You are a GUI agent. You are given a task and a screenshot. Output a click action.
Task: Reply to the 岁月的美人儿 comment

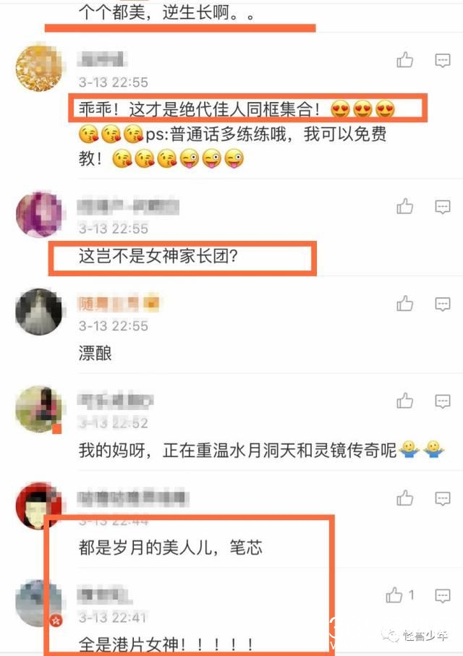tap(443, 498)
